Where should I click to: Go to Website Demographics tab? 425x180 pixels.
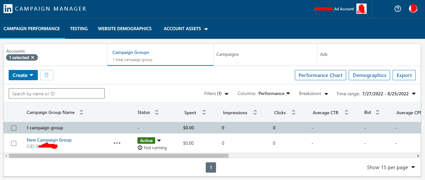(x=125, y=29)
